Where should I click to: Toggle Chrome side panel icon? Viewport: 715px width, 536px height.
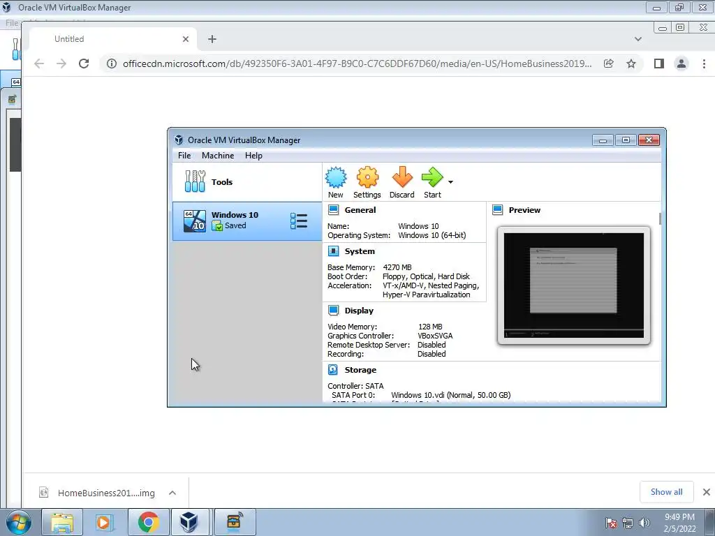click(659, 64)
